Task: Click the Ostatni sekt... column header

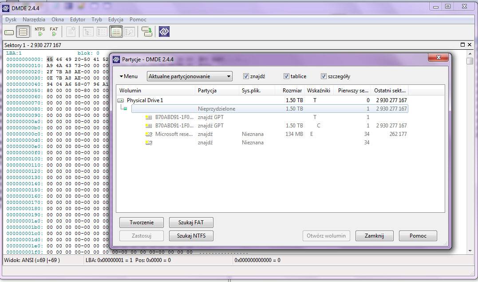Action: (390, 91)
